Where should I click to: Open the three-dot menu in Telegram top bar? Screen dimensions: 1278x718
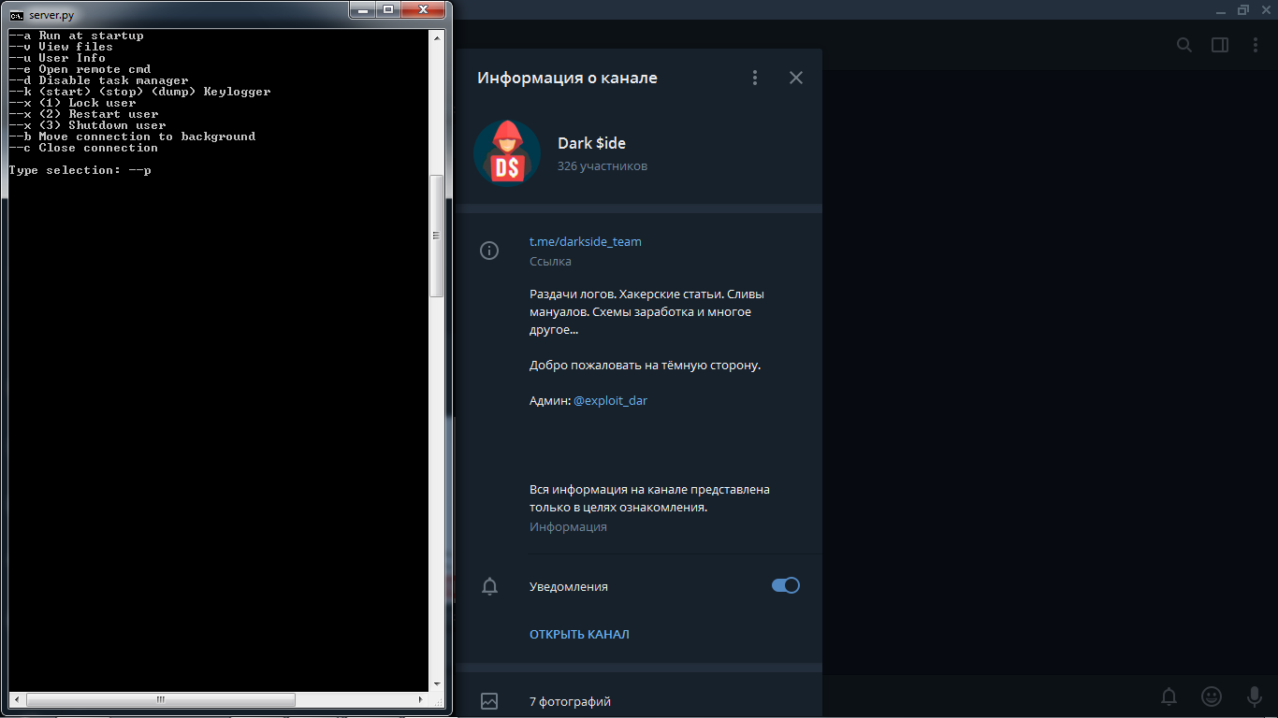pos(1256,45)
